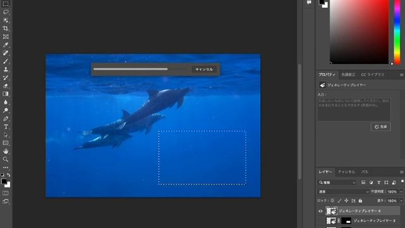The width and height of the screenshot is (405, 228).
Task: Select the Zoom tool
Action: click(x=6, y=159)
